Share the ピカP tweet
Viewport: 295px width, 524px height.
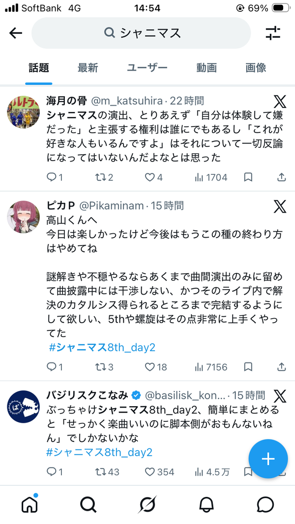(x=282, y=367)
